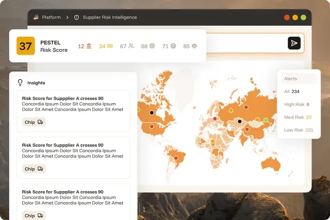This screenshot has height=220, width=330.
Task: Open the Platform breadcrumb link
Action: click(51, 17)
